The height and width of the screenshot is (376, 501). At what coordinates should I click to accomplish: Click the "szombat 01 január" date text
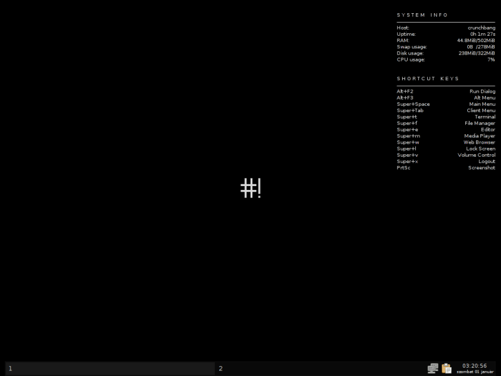click(475, 372)
